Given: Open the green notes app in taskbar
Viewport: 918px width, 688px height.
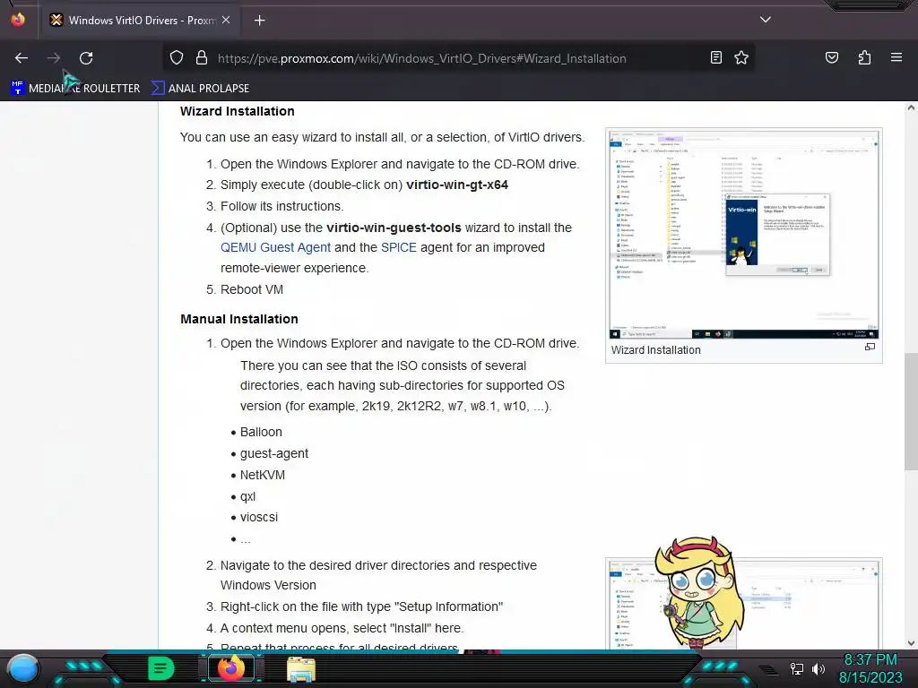Looking at the screenshot, I should click(160, 668).
